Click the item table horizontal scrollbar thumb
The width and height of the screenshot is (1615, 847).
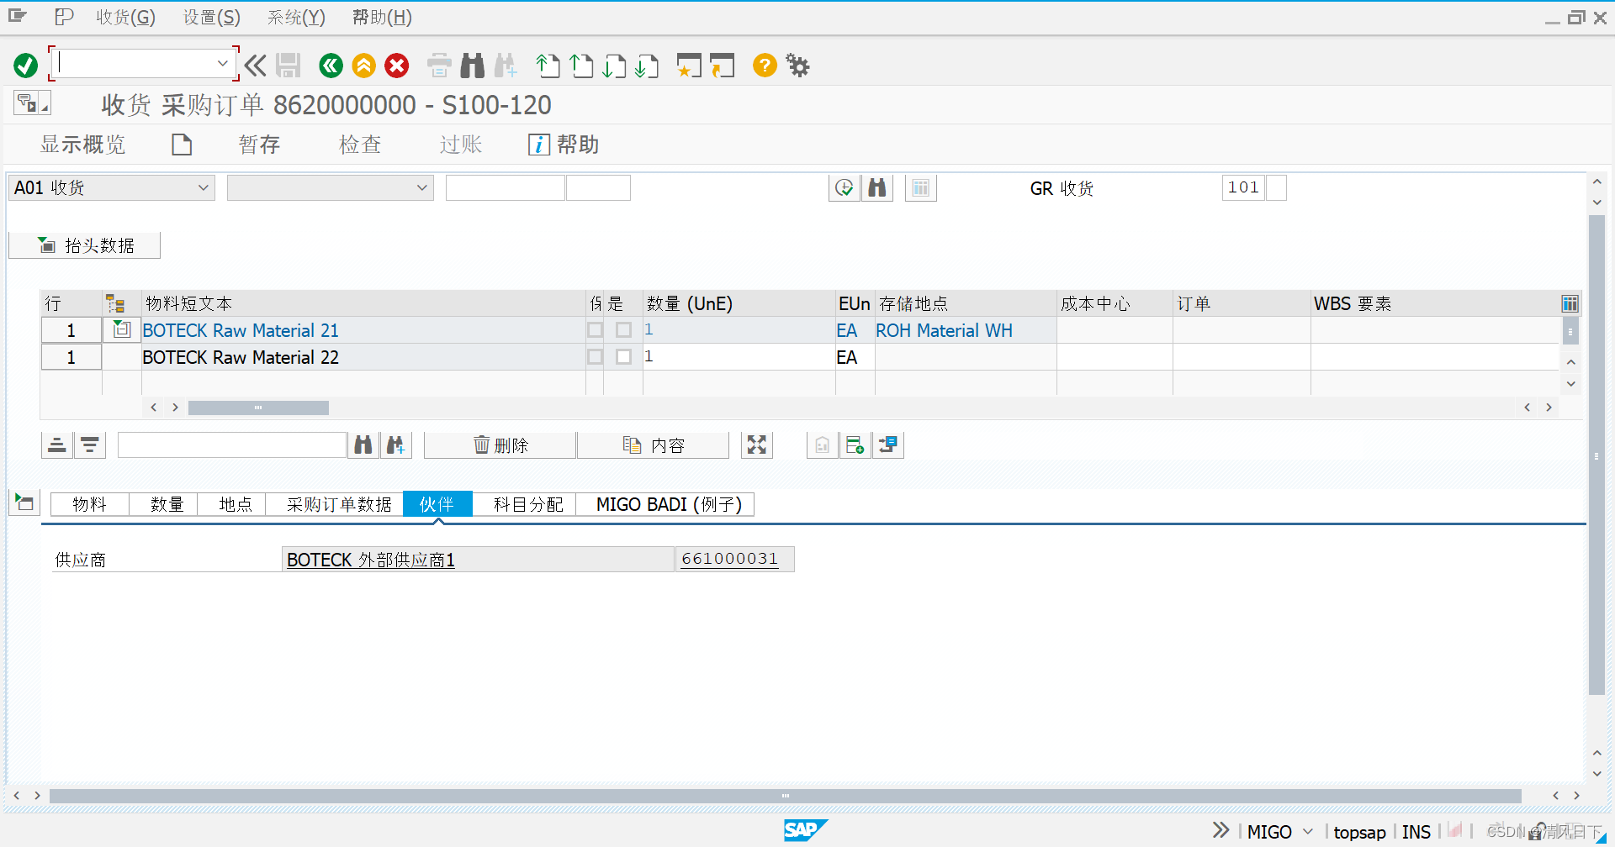pyautogui.click(x=258, y=408)
